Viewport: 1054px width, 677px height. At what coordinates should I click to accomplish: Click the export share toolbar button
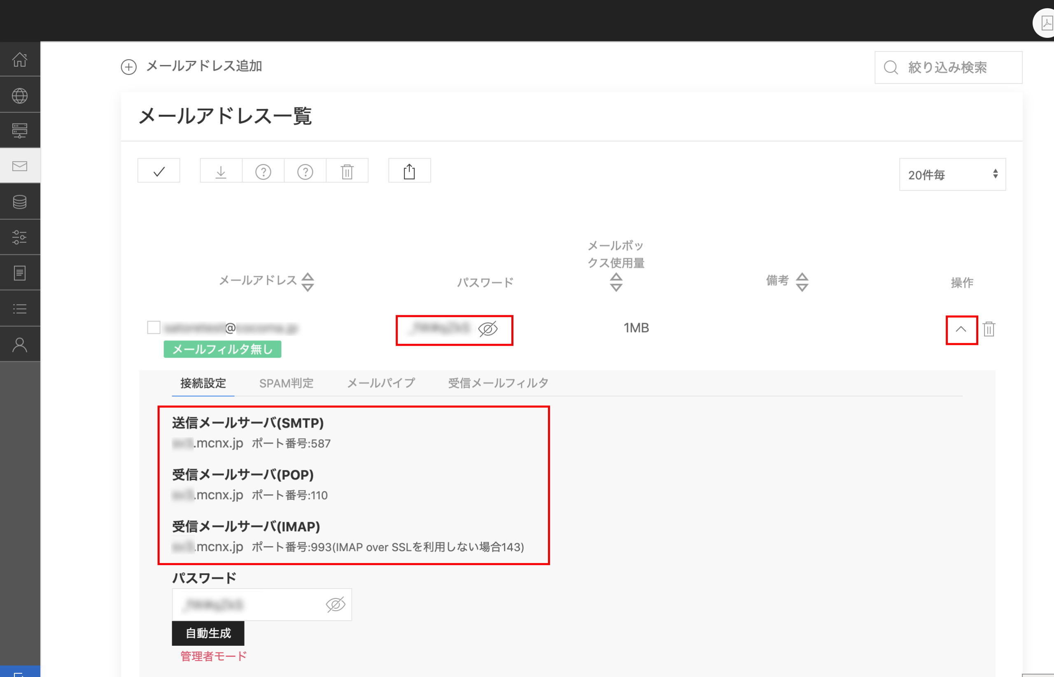(x=409, y=171)
